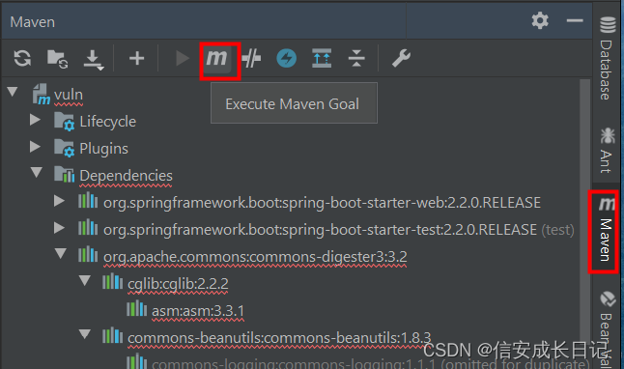Hide the Maven tool window

tap(575, 20)
